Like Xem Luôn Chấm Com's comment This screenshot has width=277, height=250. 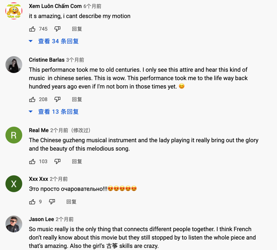pos(32,29)
